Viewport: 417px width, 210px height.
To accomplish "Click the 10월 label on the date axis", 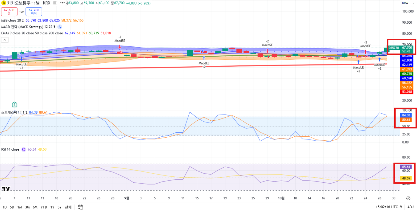I will (x=281, y=198).
